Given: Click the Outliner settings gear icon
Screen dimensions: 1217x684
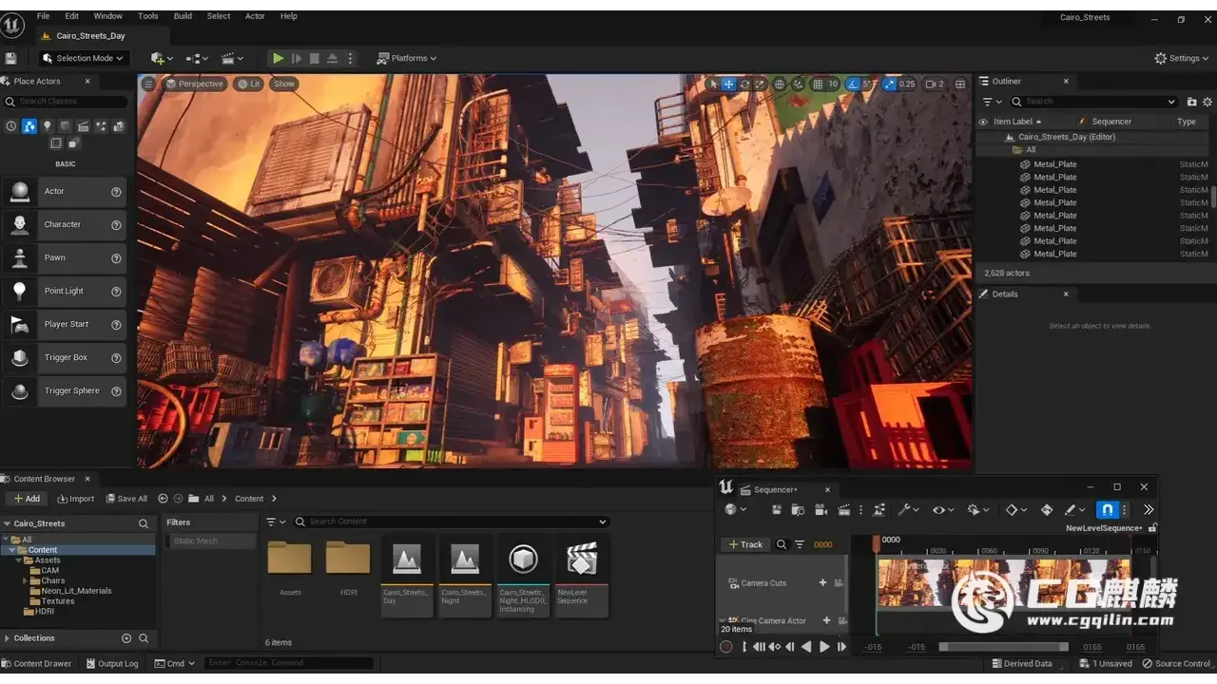Looking at the screenshot, I should [1208, 102].
